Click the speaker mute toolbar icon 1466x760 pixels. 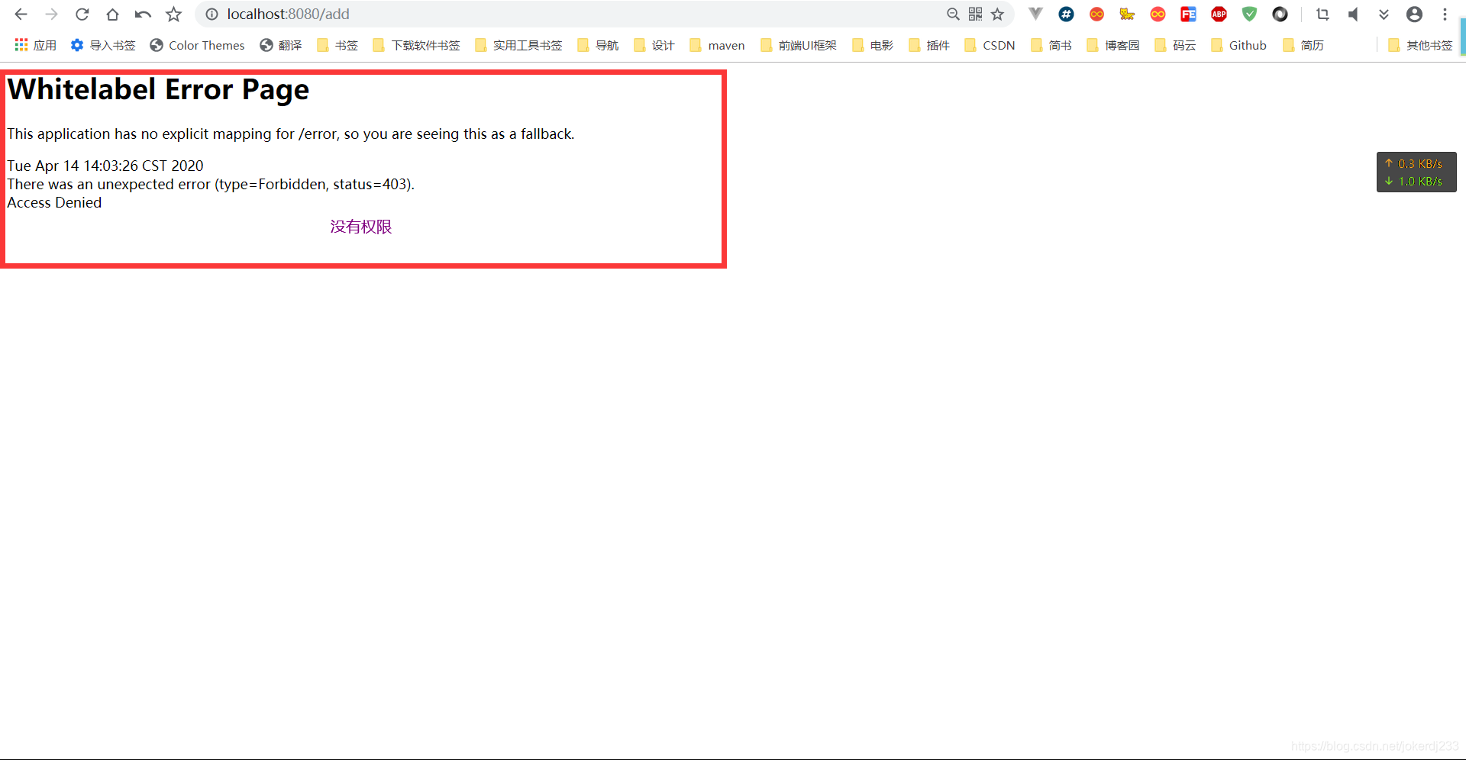pyautogui.click(x=1353, y=14)
